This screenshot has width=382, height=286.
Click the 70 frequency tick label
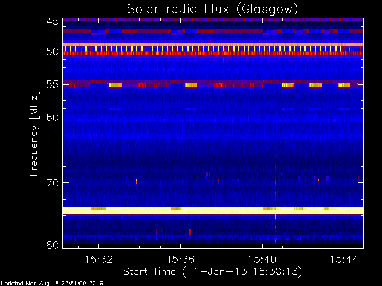pos(53,183)
